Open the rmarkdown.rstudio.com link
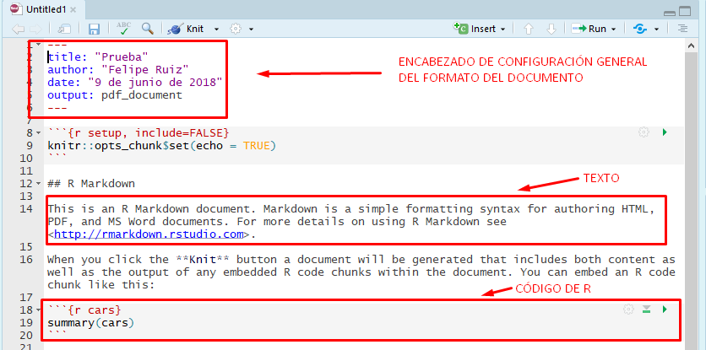Image resolution: width=706 pixels, height=350 pixels. [x=149, y=234]
